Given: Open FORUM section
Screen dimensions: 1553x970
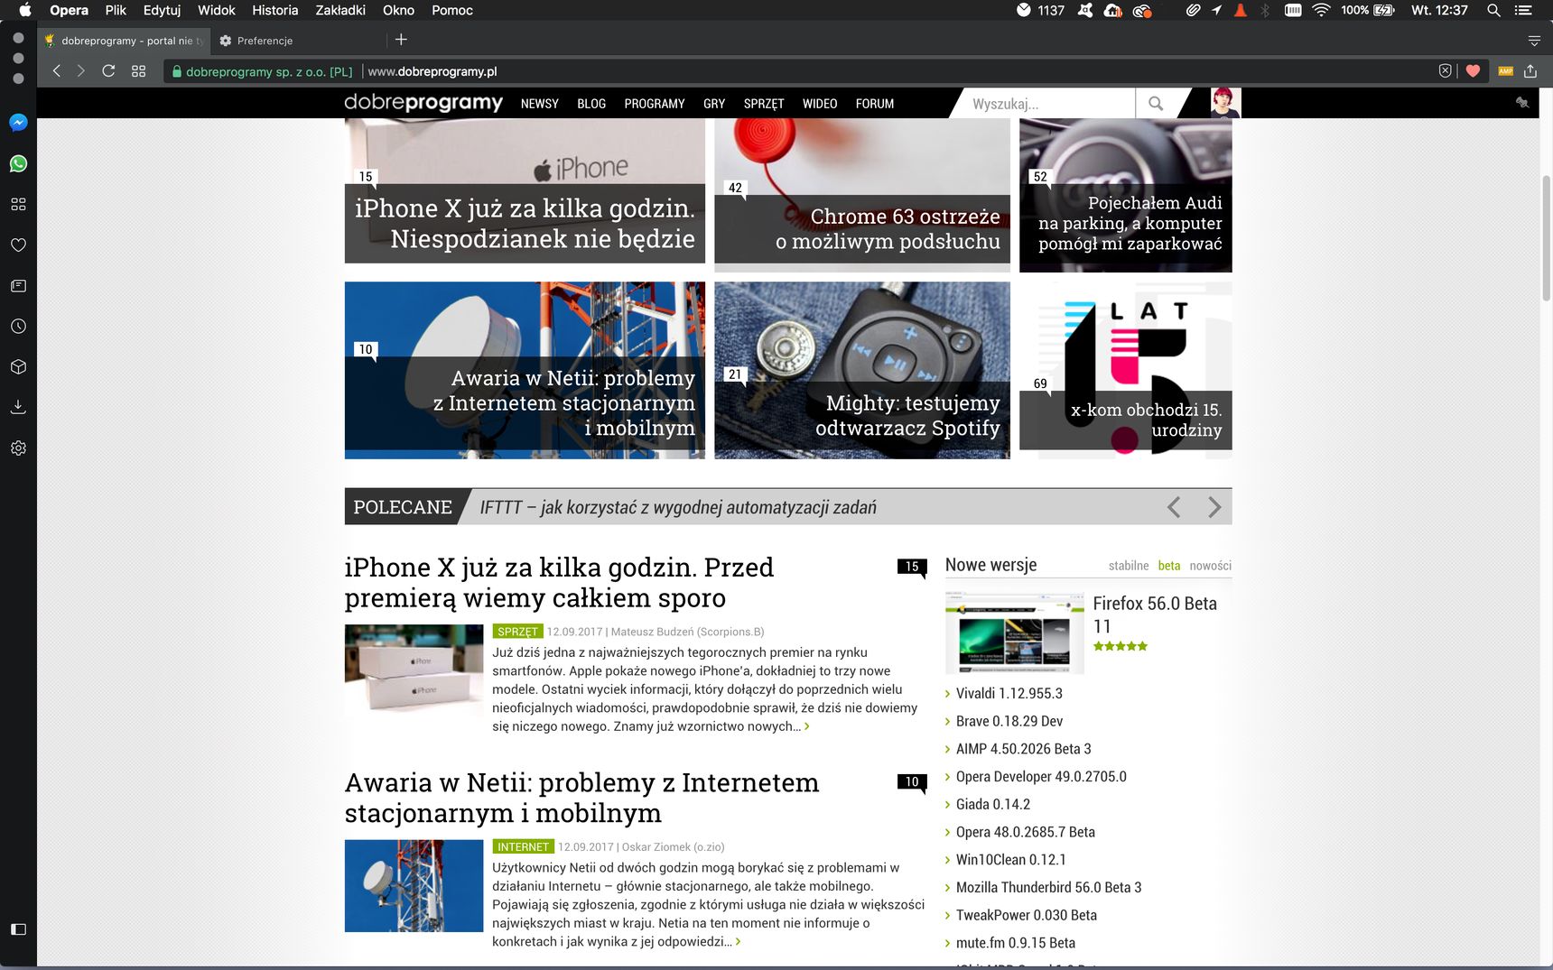Looking at the screenshot, I should pos(875,104).
